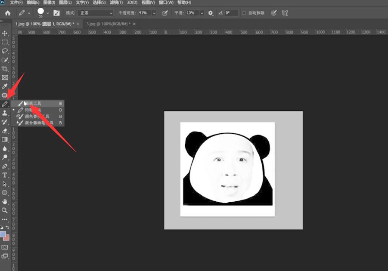Close the 3.jpg document tab
The height and width of the screenshot is (271, 388).
pyautogui.click(x=134, y=24)
